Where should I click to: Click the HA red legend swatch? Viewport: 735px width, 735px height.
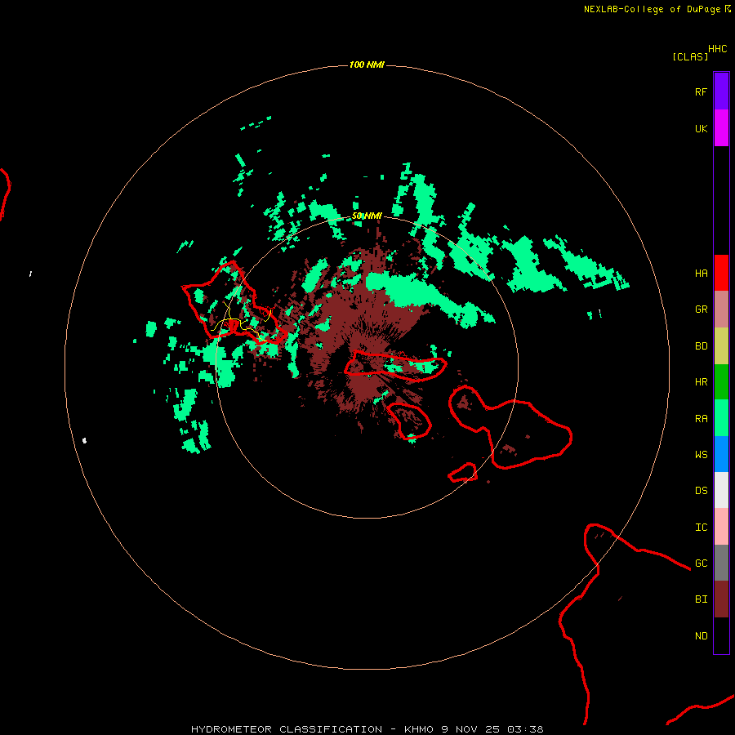[721, 273]
